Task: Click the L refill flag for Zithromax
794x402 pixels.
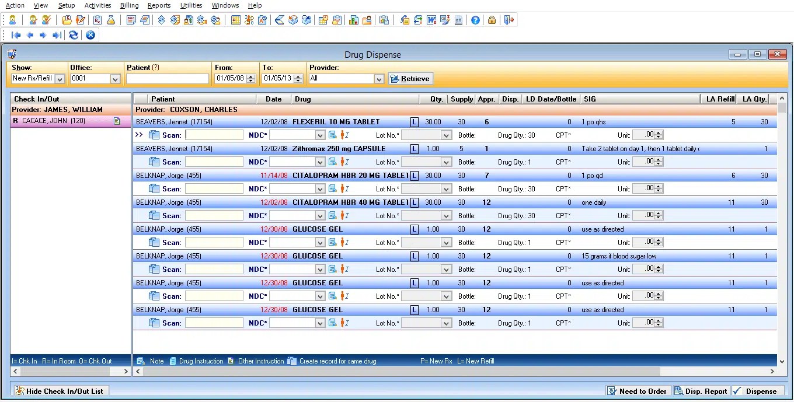Action: pos(415,149)
